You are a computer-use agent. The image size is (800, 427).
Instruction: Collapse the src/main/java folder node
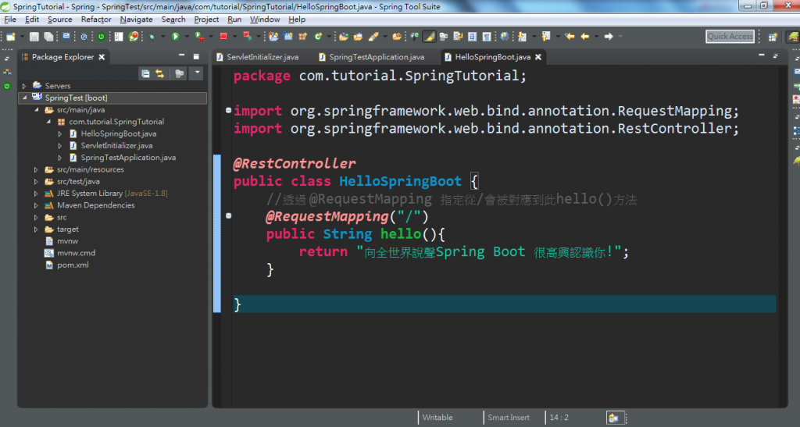(36, 109)
